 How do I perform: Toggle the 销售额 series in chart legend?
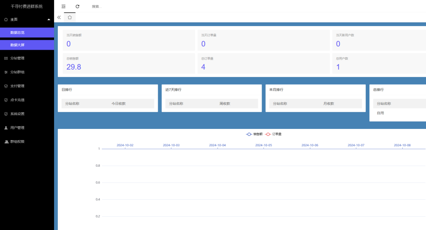coord(254,134)
